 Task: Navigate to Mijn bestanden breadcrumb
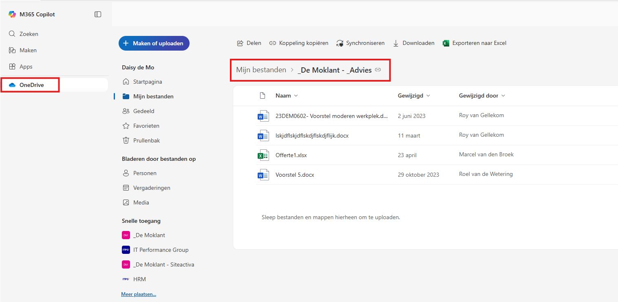click(x=261, y=70)
